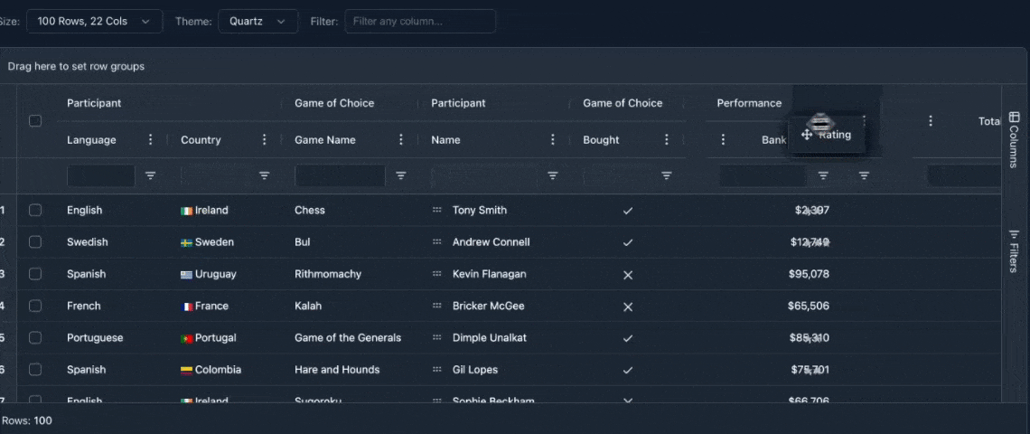Sort by the Name column header
This screenshot has width=1030, height=434.
pos(445,139)
